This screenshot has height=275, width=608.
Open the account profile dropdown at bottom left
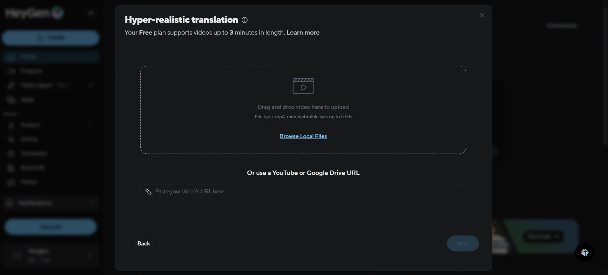tap(51, 255)
